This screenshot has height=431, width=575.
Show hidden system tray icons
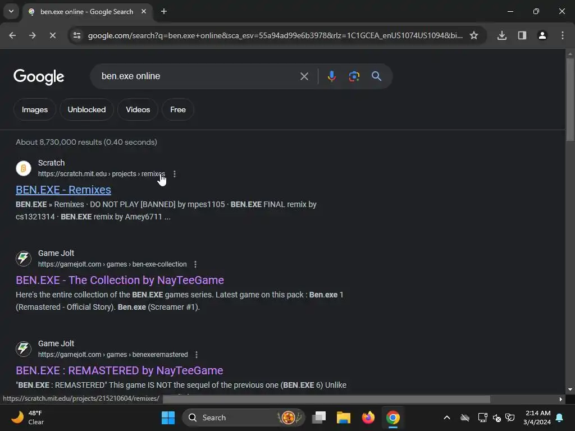(x=446, y=418)
